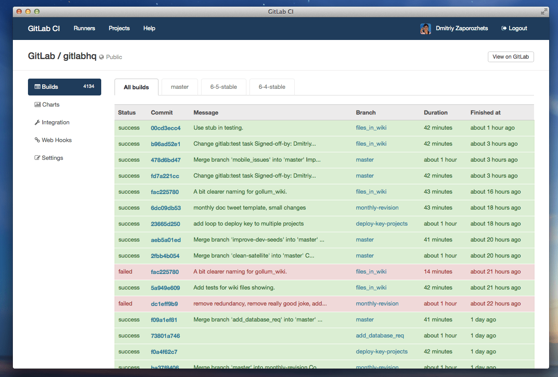Click the Charts bar graph icon
The image size is (558, 377).
coord(38,105)
